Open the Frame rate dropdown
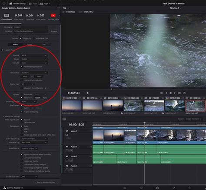The image size is (206, 190). pyautogui.click(x=28, y=84)
